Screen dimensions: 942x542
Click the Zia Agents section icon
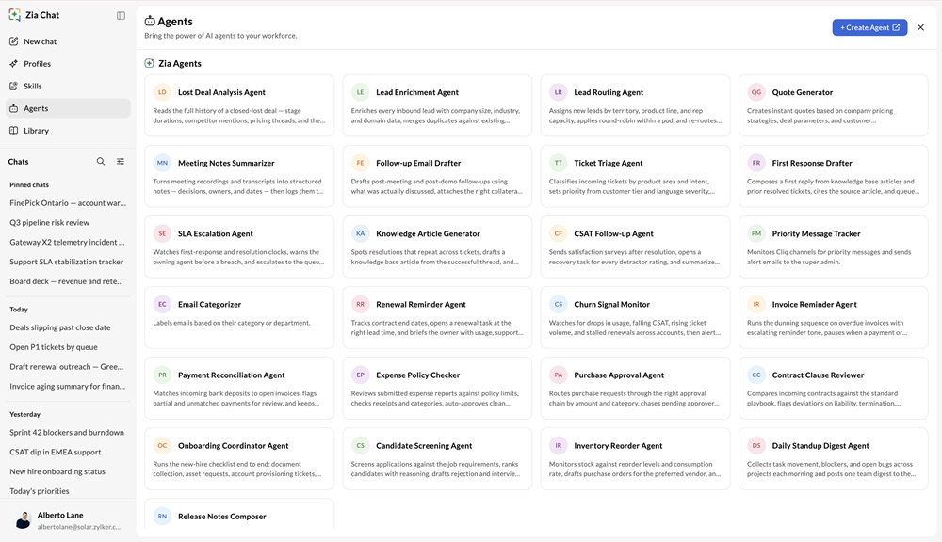[149, 63]
